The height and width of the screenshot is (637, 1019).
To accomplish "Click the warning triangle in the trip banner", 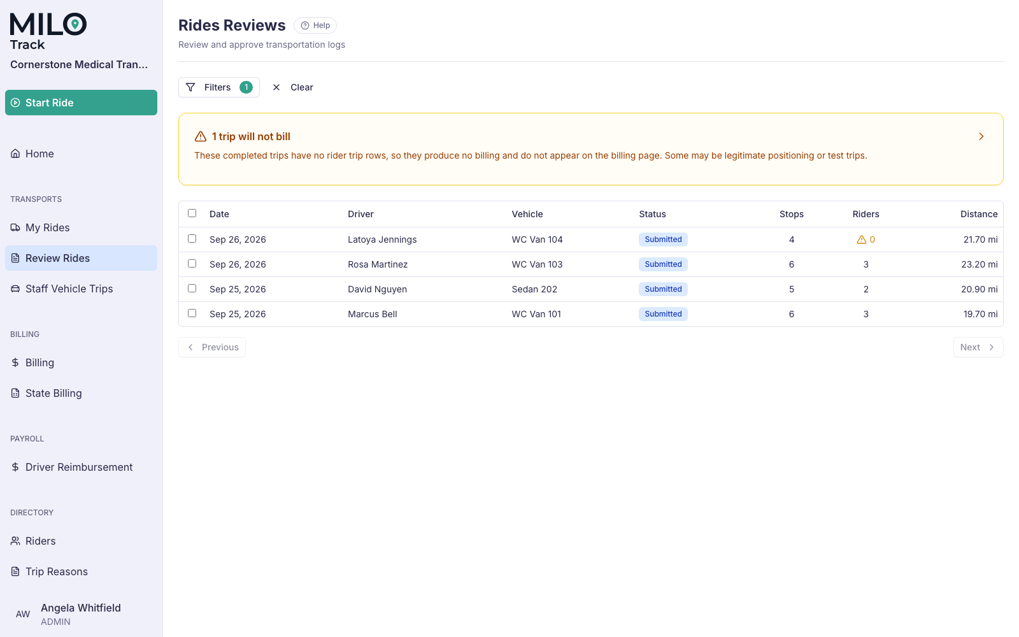I will pos(201,136).
